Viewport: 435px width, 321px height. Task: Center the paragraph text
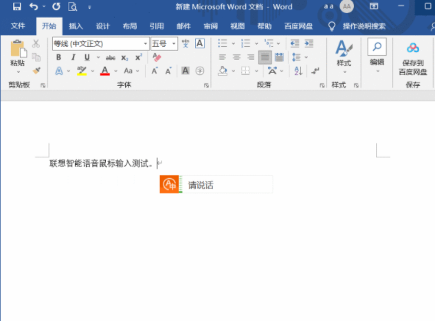[236, 57]
